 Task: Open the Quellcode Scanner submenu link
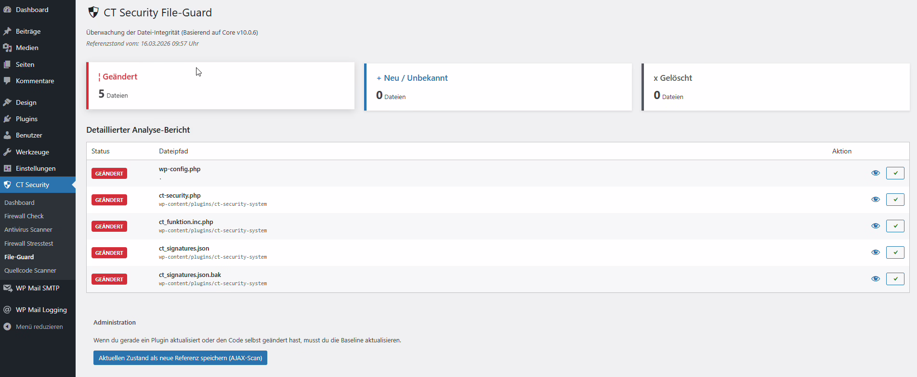click(30, 270)
